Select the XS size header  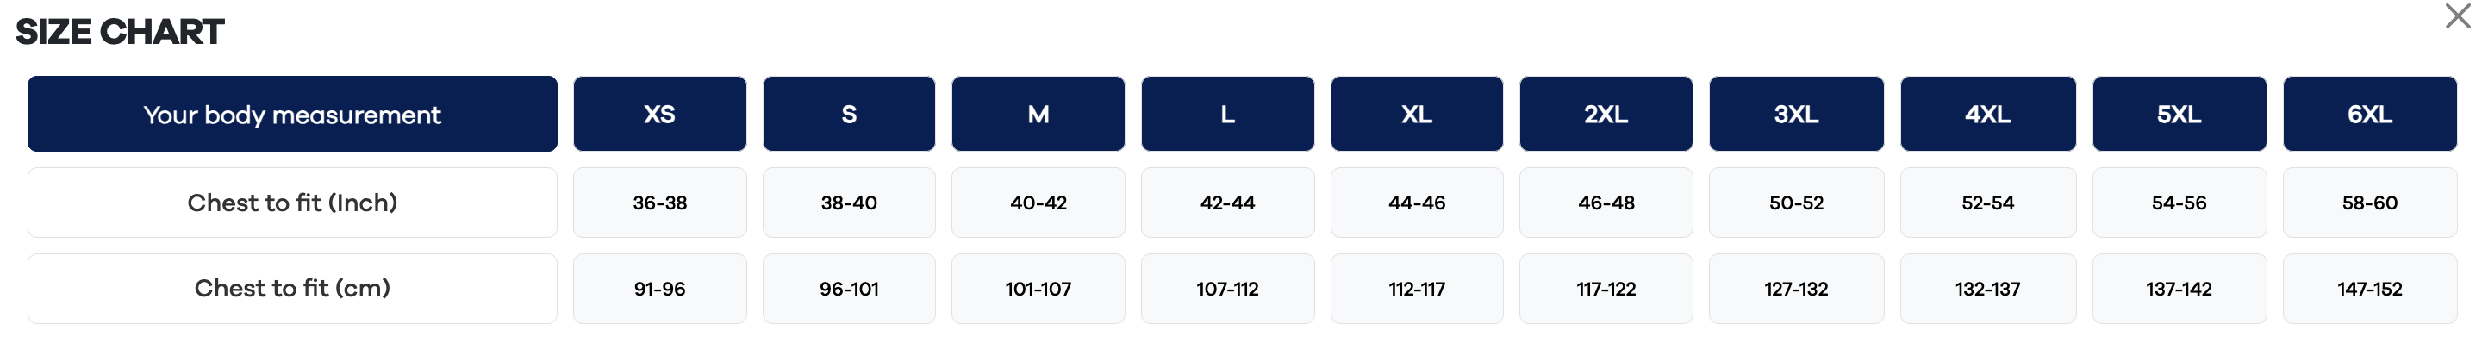[660, 114]
